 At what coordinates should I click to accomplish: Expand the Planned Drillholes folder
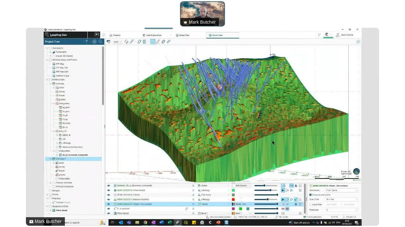[50, 183]
